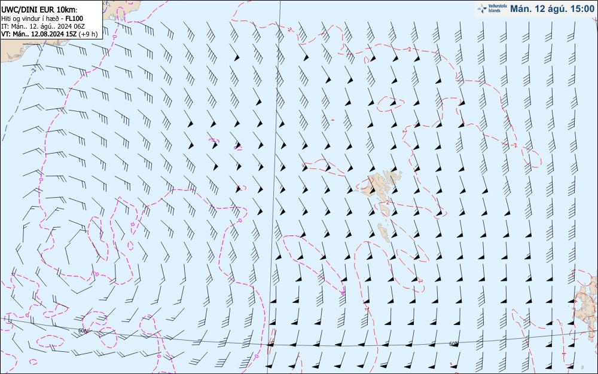Click the "60N" label near the bottom left
The width and height of the screenshot is (598, 374).
point(84,331)
